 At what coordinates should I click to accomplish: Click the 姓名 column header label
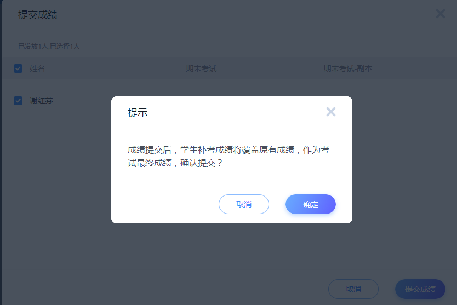(x=37, y=69)
